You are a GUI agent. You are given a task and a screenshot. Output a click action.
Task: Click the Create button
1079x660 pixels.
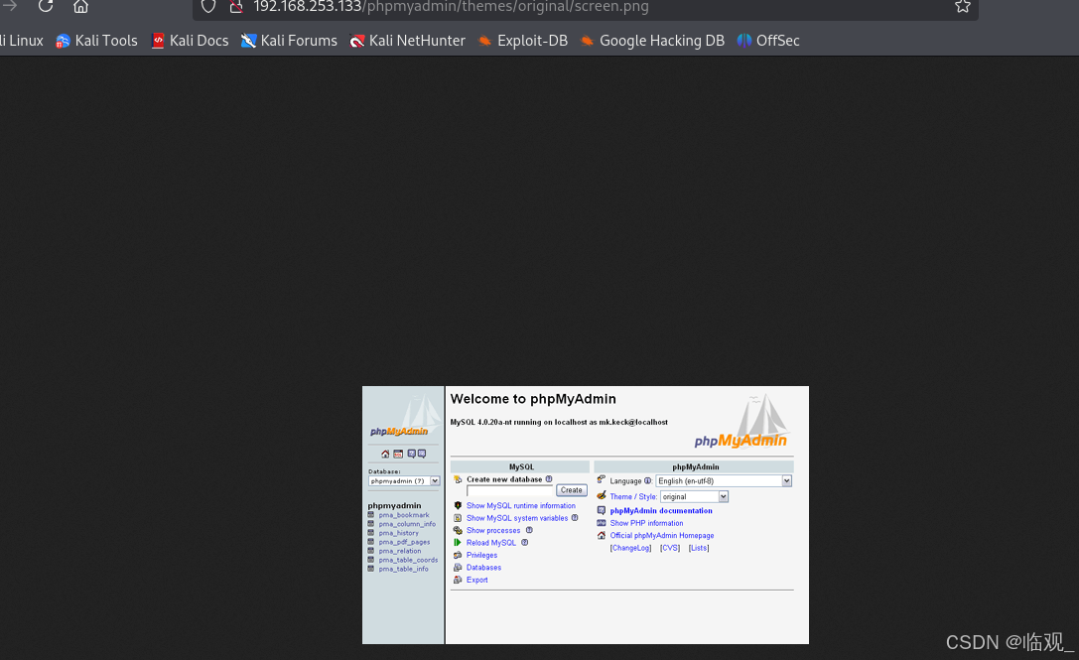point(571,490)
